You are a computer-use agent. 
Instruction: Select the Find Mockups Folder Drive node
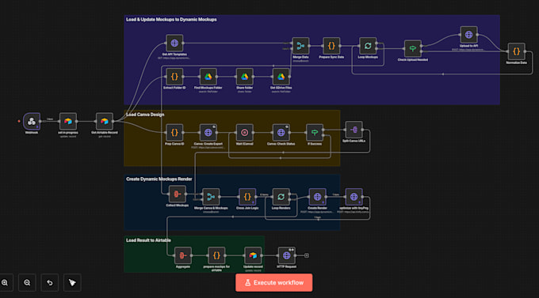point(208,77)
